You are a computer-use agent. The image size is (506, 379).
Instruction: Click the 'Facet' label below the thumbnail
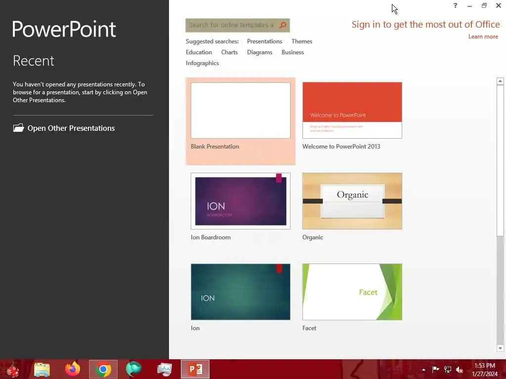(x=309, y=328)
